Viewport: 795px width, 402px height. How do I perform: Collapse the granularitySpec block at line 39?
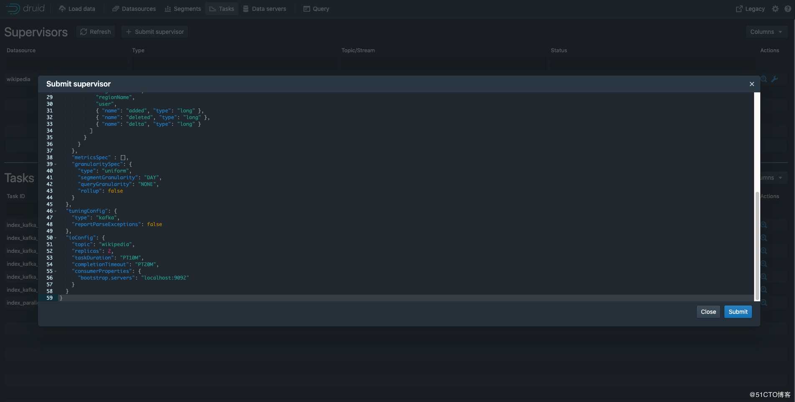(x=56, y=164)
